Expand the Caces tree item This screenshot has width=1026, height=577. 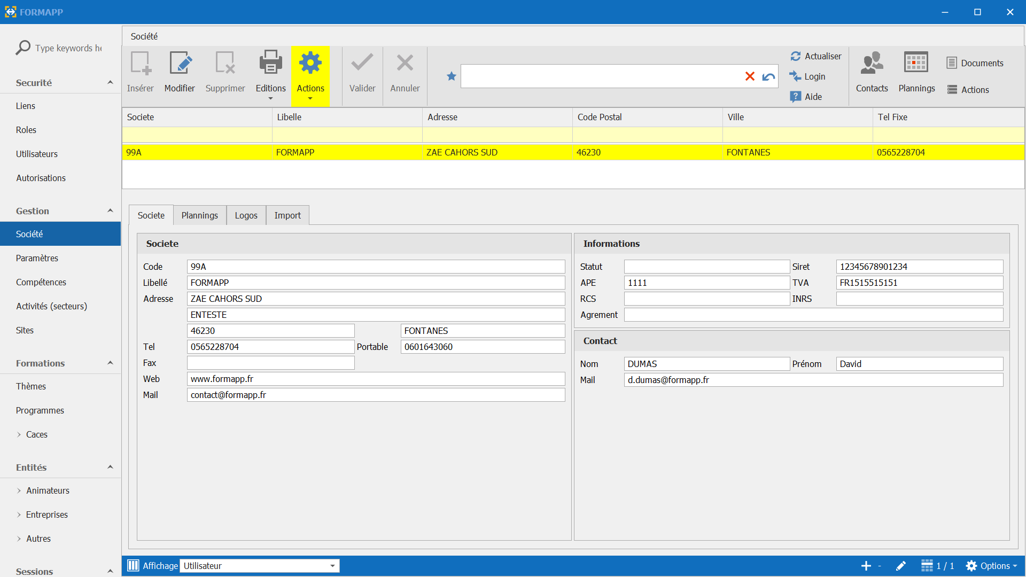click(19, 434)
